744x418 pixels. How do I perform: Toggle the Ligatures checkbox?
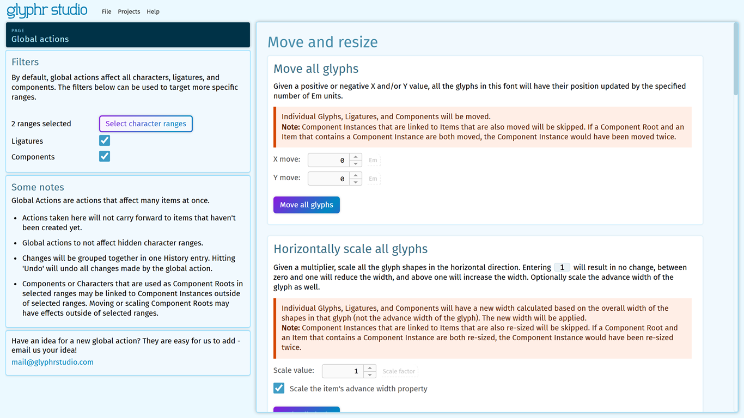click(x=105, y=140)
